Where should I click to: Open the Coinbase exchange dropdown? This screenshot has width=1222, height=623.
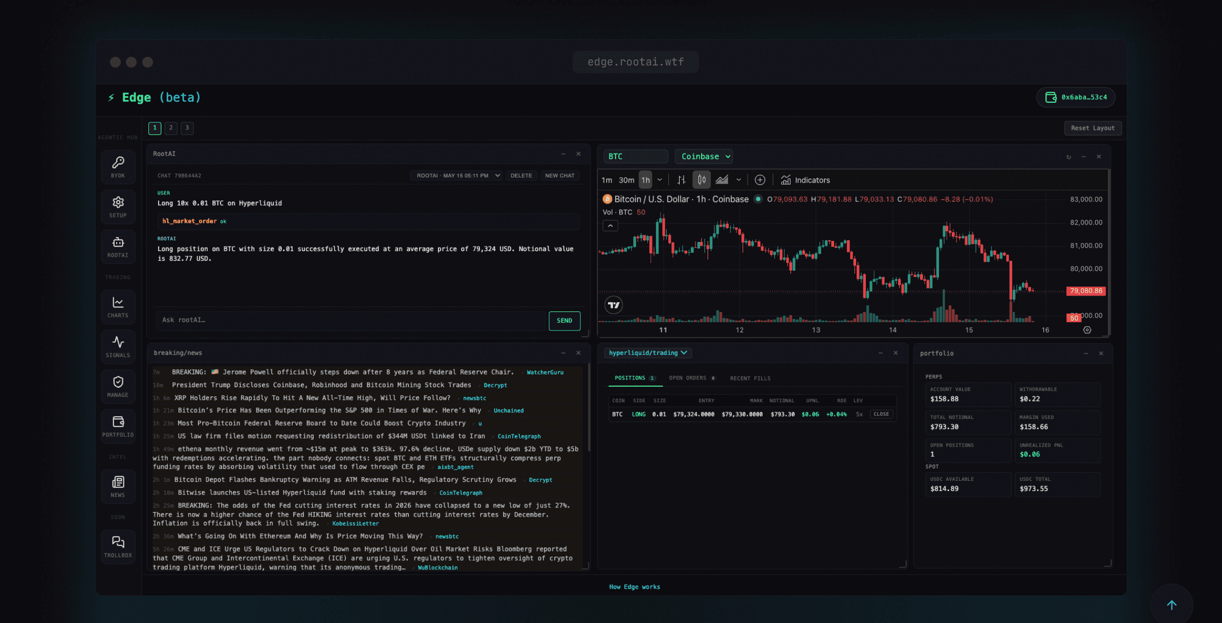pyautogui.click(x=704, y=157)
